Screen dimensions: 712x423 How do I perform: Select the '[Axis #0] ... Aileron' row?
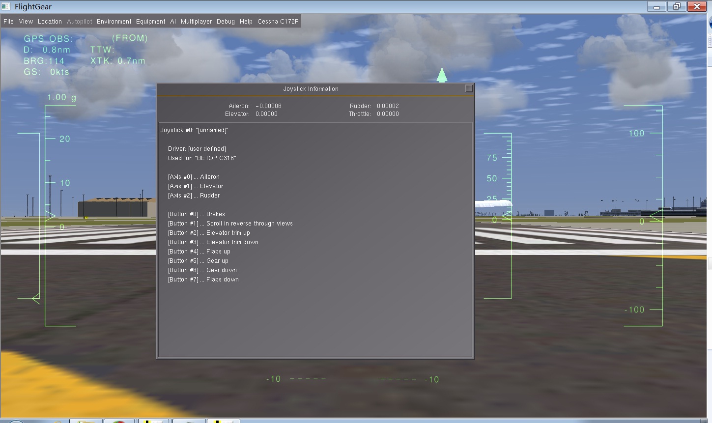194,177
